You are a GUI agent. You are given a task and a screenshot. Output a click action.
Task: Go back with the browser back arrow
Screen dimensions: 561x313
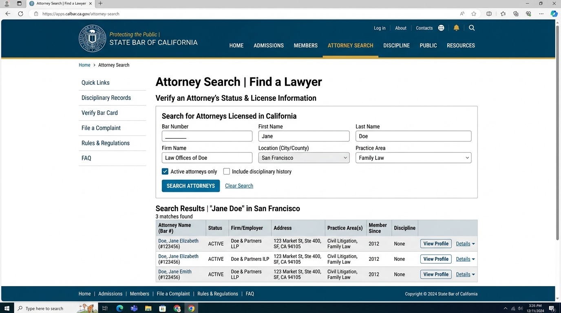(8, 14)
